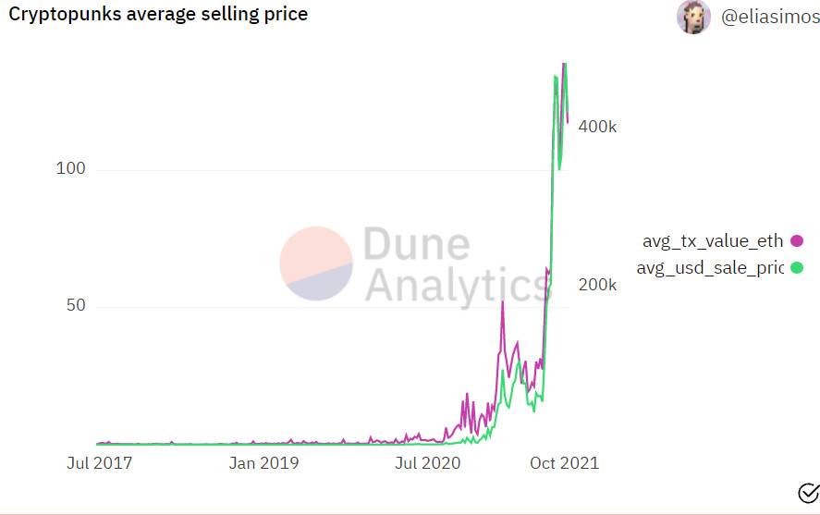Click the eliasimos profile avatar image
Screen dimensions: 820x515
tap(693, 17)
